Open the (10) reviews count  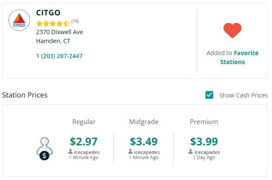(x=75, y=21)
